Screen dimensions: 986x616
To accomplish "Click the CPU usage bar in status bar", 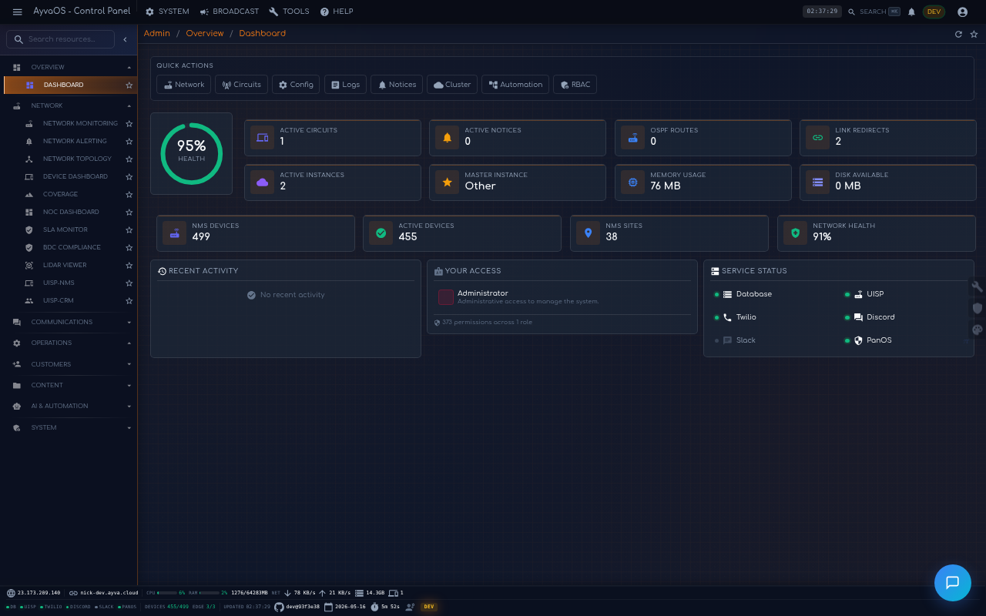I will click(x=167, y=593).
